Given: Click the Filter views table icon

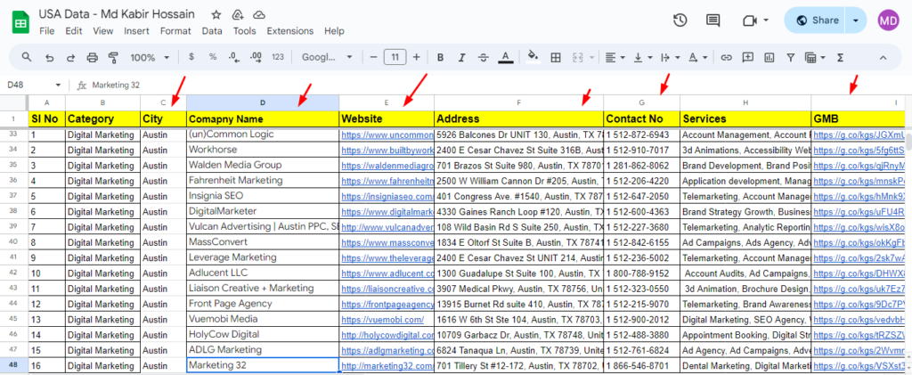Looking at the screenshot, I should coord(810,57).
